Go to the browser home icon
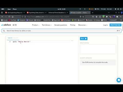Viewport: 123px width, 92px height. (13, 17)
